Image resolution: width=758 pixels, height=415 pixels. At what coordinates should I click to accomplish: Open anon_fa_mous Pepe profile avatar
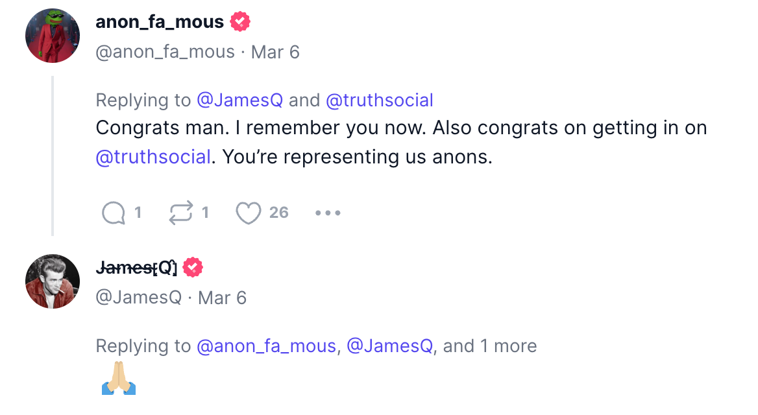pyautogui.click(x=53, y=36)
